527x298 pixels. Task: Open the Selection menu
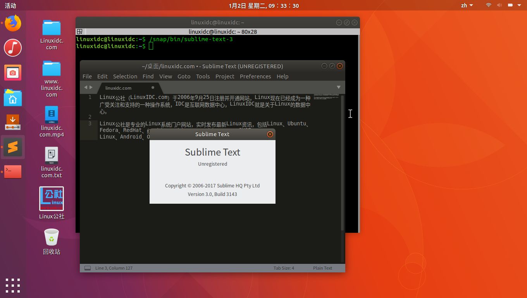point(125,76)
